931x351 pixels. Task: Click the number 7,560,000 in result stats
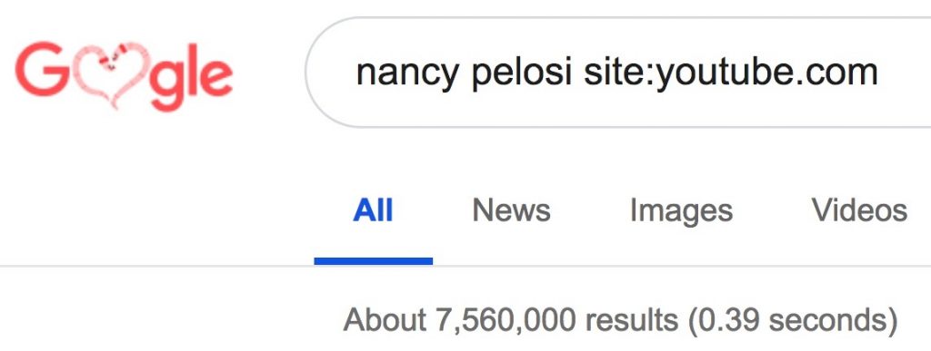click(x=506, y=321)
